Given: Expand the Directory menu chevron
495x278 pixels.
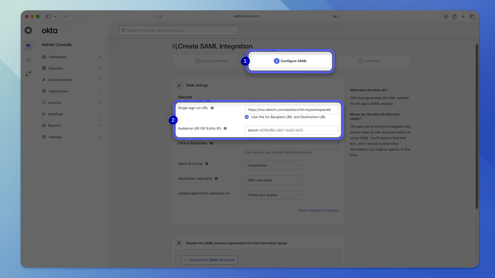Looking at the screenshot, I should tap(100, 68).
